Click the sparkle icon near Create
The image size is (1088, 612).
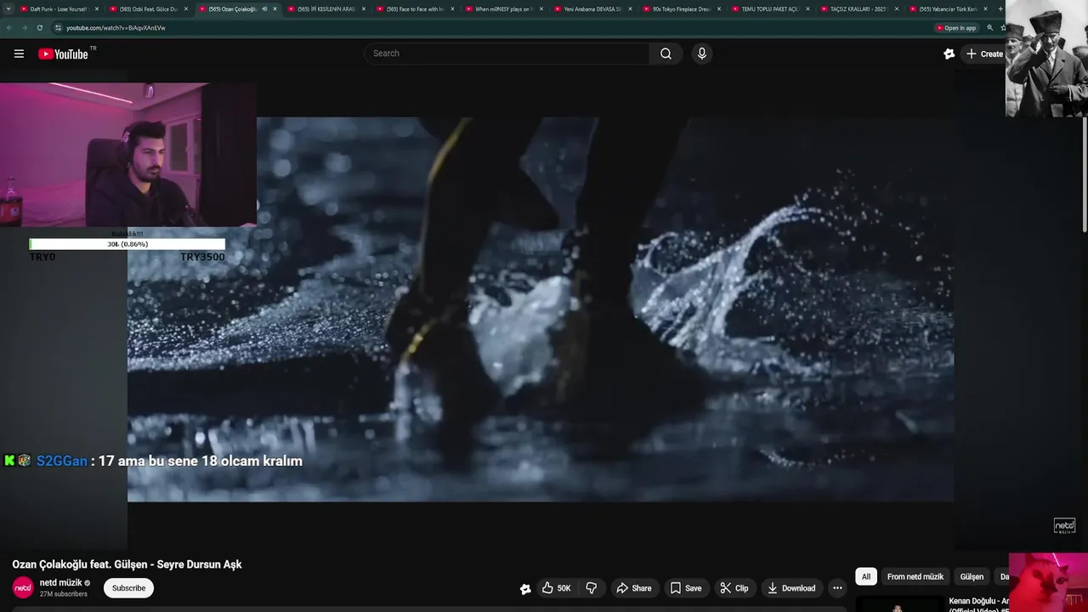click(949, 54)
